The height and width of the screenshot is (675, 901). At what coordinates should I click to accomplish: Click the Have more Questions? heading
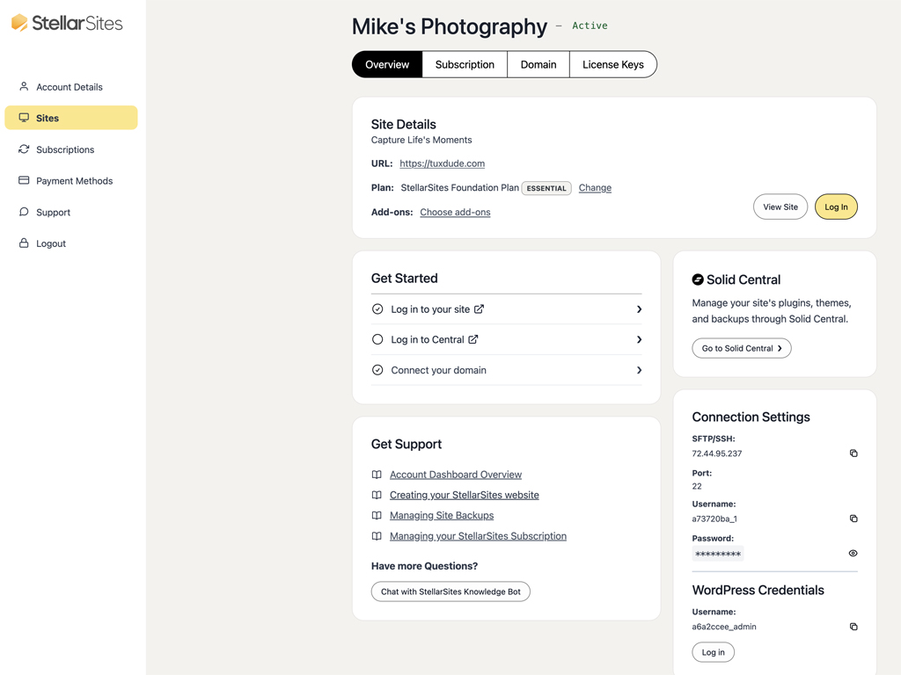click(425, 566)
